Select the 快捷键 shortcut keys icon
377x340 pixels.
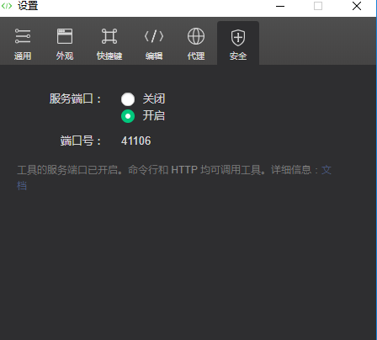(x=109, y=36)
